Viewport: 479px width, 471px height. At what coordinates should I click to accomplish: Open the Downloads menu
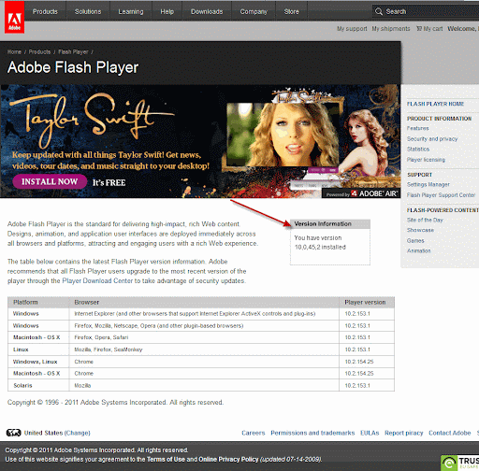pyautogui.click(x=207, y=11)
